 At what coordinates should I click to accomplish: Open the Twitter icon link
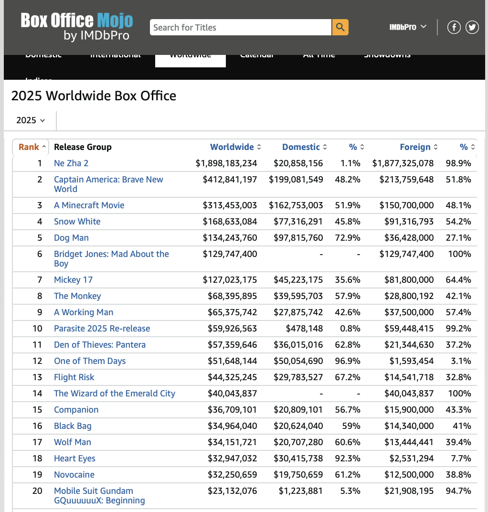(x=472, y=27)
